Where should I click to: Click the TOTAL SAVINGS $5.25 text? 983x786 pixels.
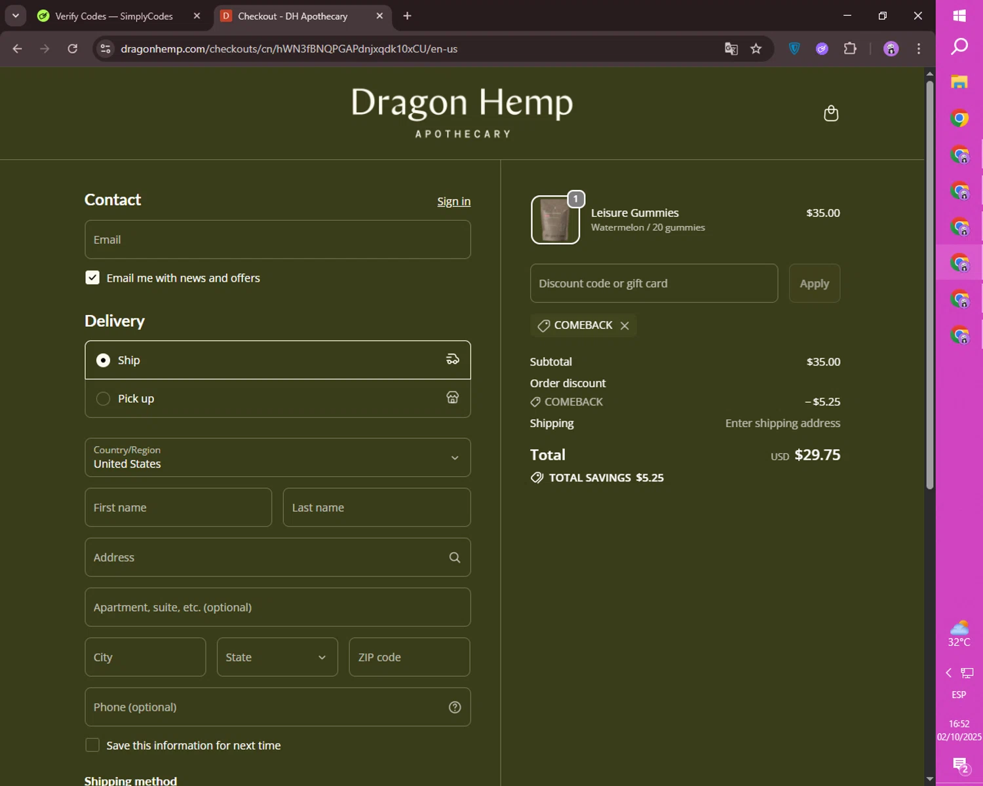click(x=606, y=477)
